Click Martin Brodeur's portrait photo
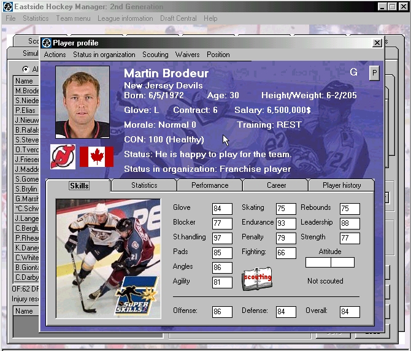The width and height of the screenshot is (411, 351). [x=83, y=102]
